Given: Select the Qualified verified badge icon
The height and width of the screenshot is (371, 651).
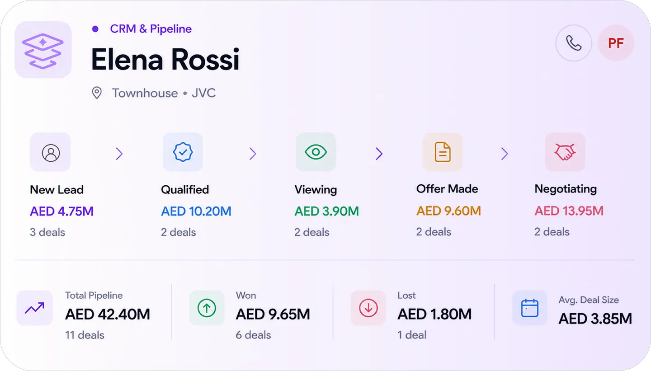Looking at the screenshot, I should 183,152.
